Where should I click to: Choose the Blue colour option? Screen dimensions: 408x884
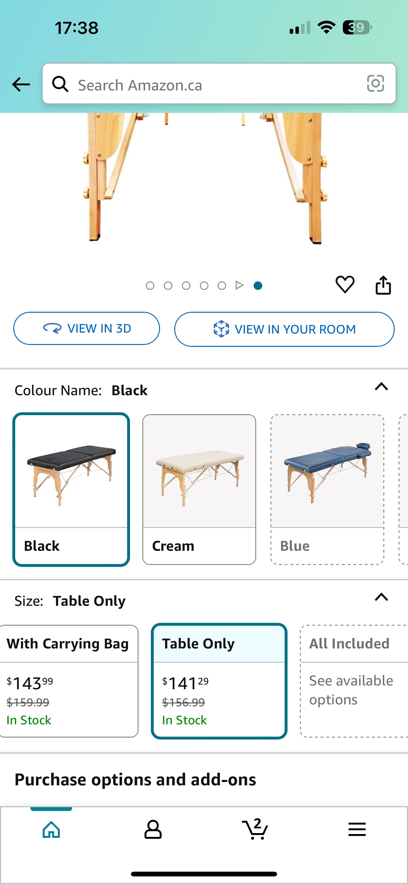click(327, 489)
